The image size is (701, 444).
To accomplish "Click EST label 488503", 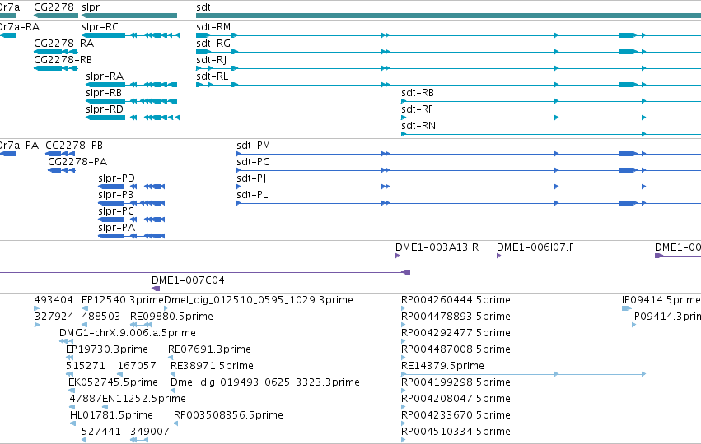I will [101, 317].
